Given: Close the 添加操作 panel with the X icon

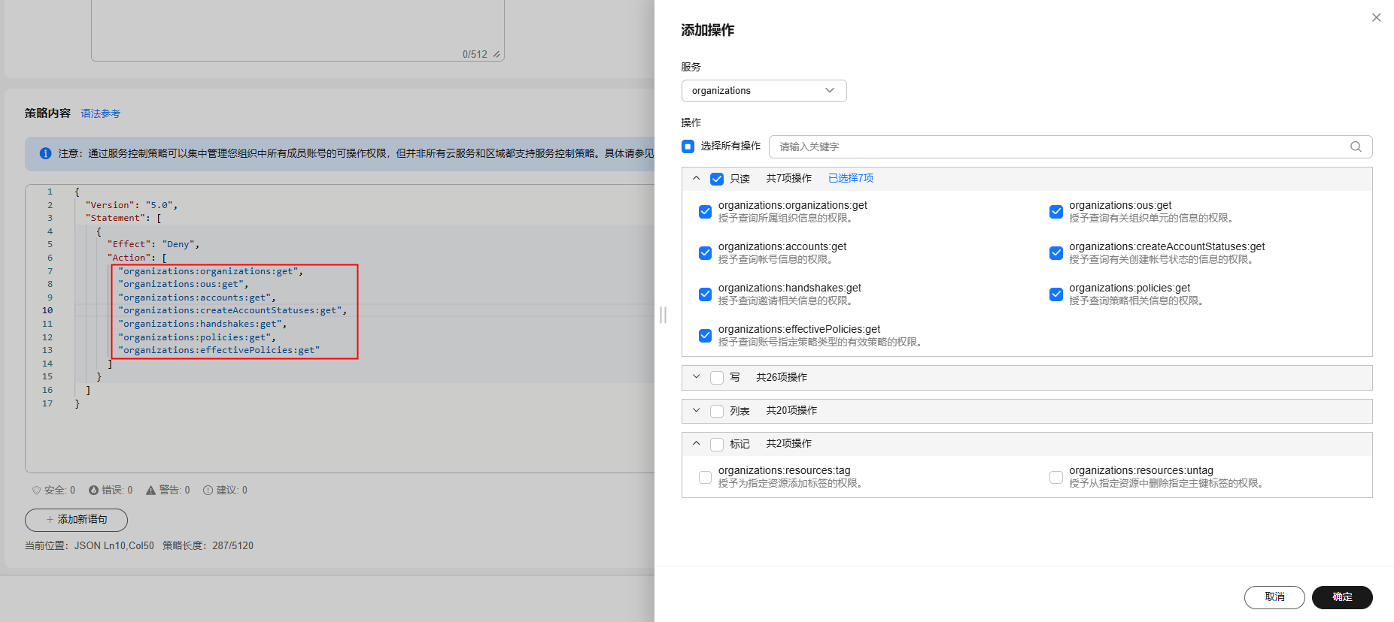Looking at the screenshot, I should pos(1376,17).
